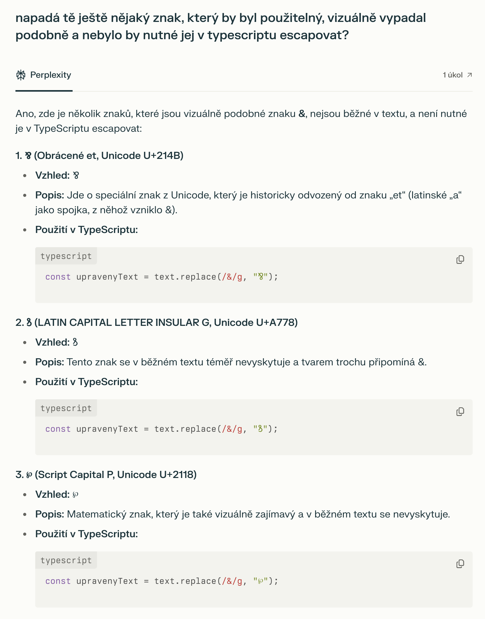Click the typescript label on first code block
This screenshot has width=485, height=619.
click(66, 256)
